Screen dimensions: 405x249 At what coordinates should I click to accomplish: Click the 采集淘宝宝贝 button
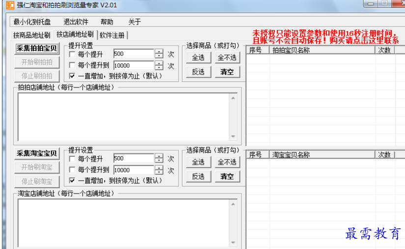pos(37,153)
